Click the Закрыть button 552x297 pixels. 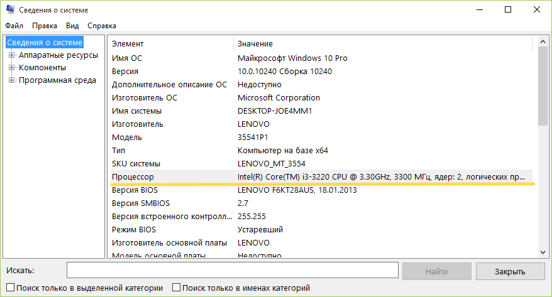tap(510, 271)
